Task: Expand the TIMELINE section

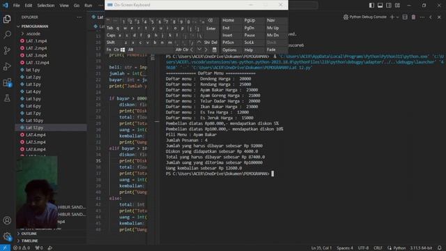Action: [x=29, y=241]
